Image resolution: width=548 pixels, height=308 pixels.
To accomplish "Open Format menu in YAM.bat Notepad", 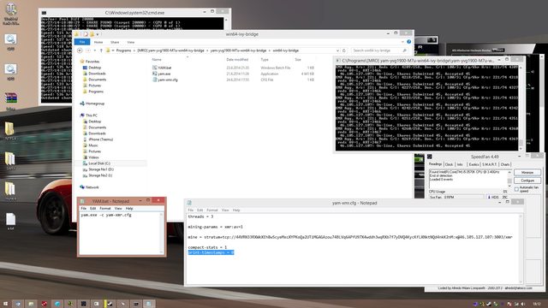I will [104, 209].
